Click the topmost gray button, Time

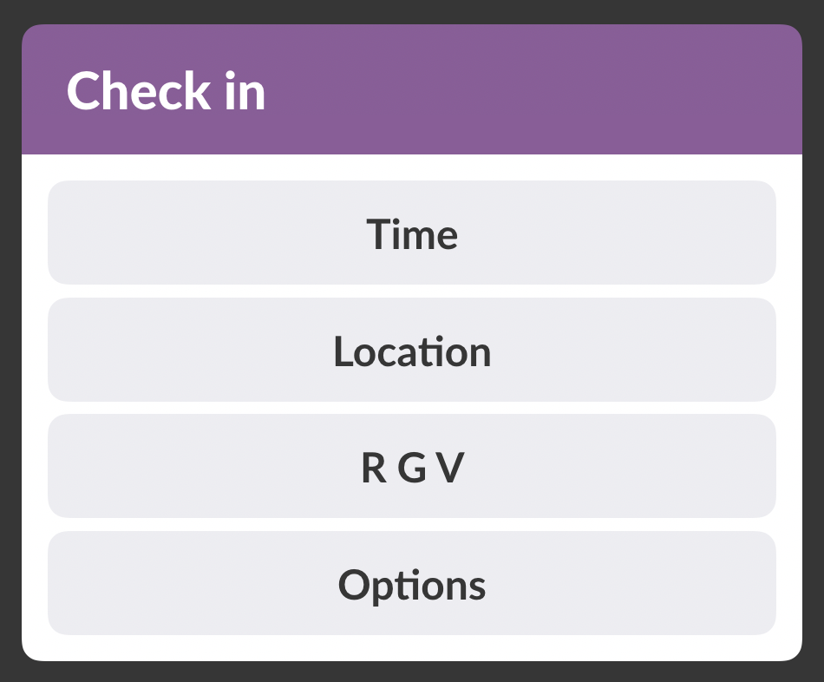tap(412, 233)
